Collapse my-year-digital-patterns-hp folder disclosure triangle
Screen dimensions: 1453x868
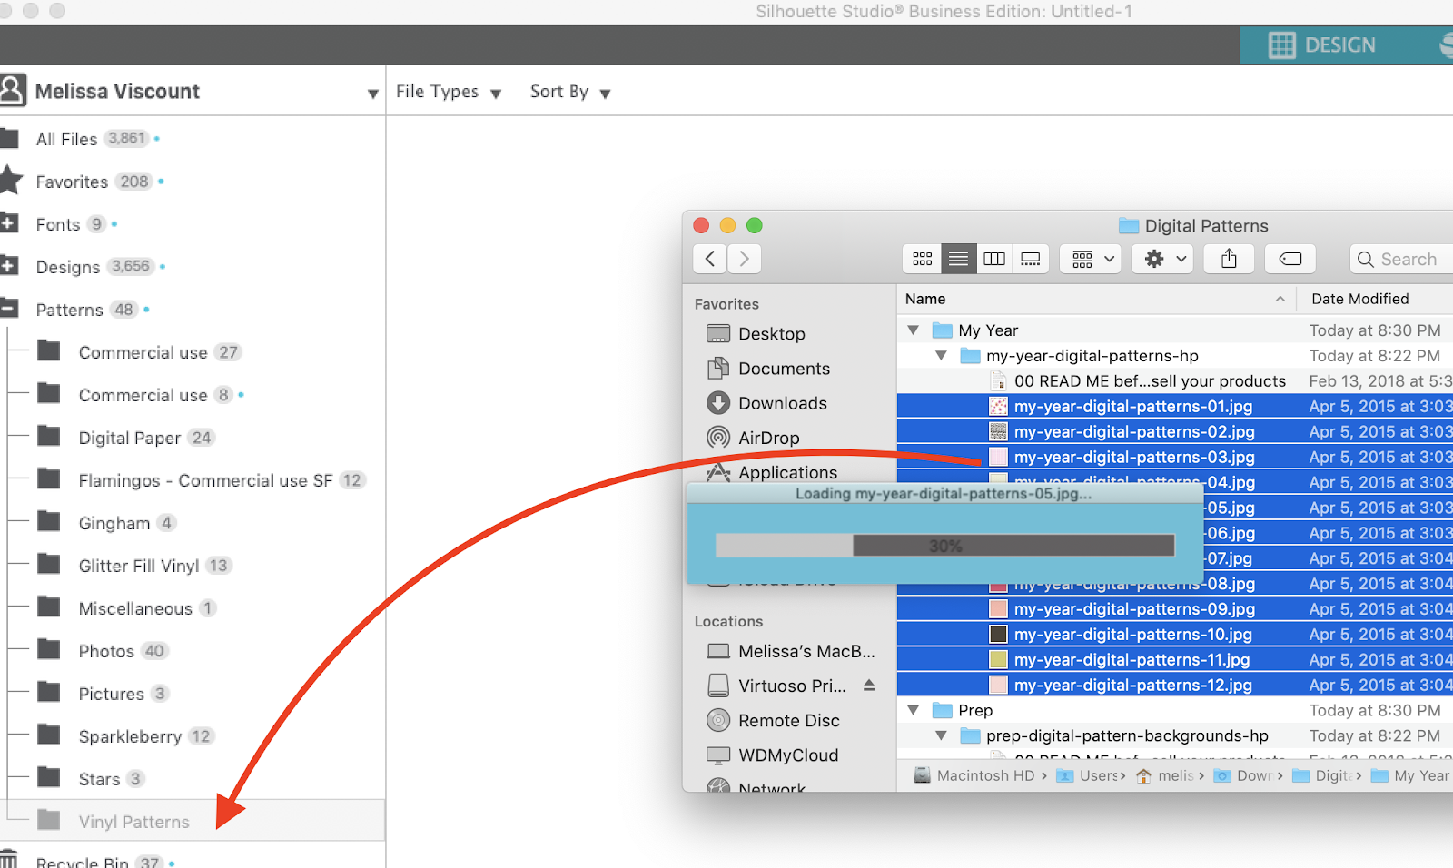941,355
